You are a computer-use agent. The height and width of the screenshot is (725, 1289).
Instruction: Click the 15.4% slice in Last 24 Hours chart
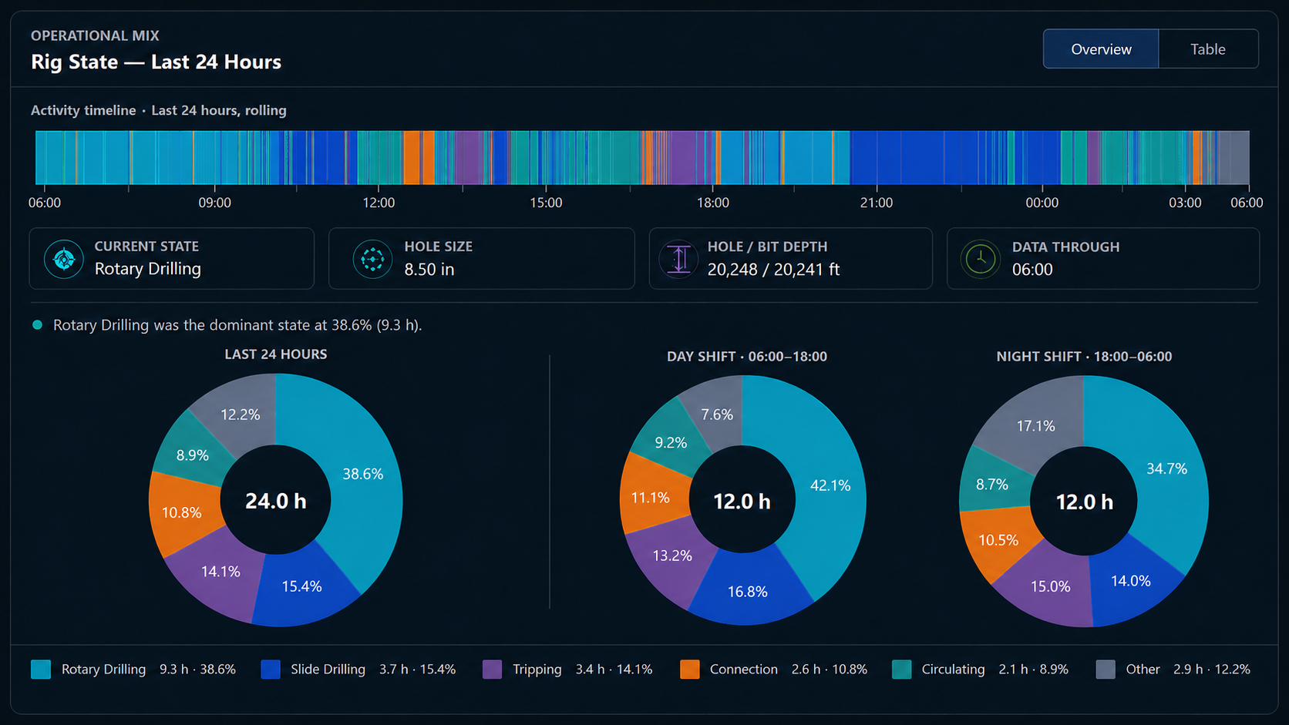(x=301, y=586)
